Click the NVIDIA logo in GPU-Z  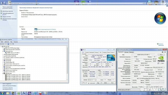[161, 59]
